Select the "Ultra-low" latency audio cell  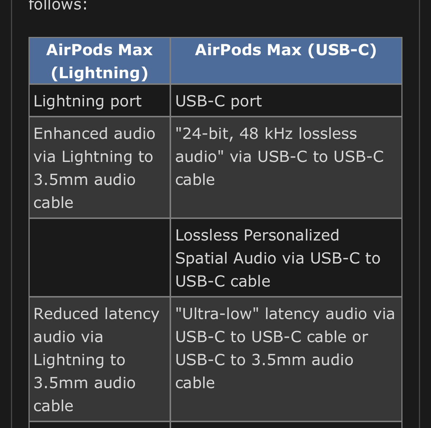286,359
